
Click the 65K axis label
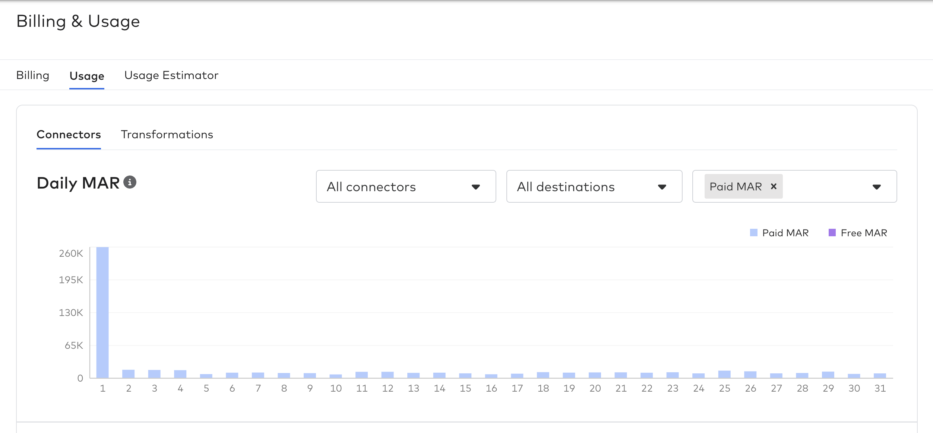pyautogui.click(x=74, y=345)
